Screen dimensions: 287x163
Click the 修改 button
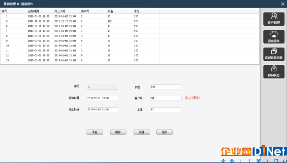click(164, 132)
